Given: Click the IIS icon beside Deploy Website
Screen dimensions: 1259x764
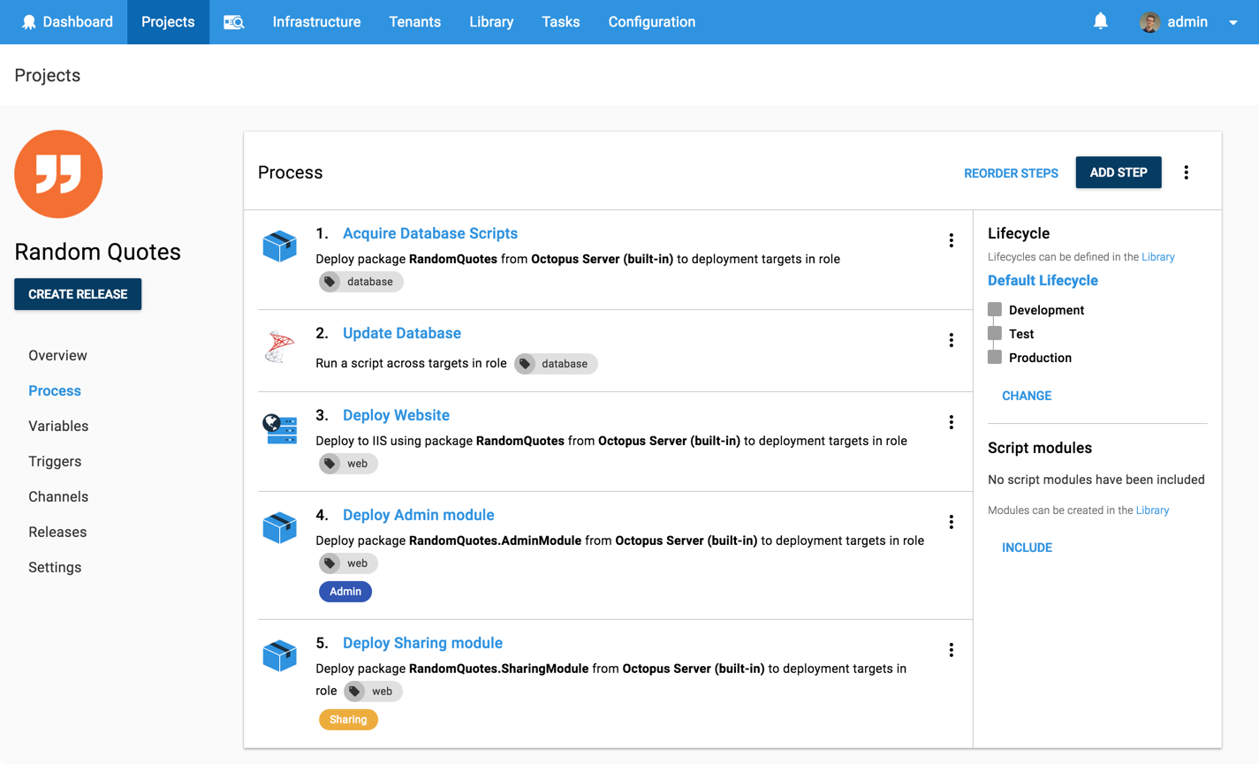Looking at the screenshot, I should (279, 427).
